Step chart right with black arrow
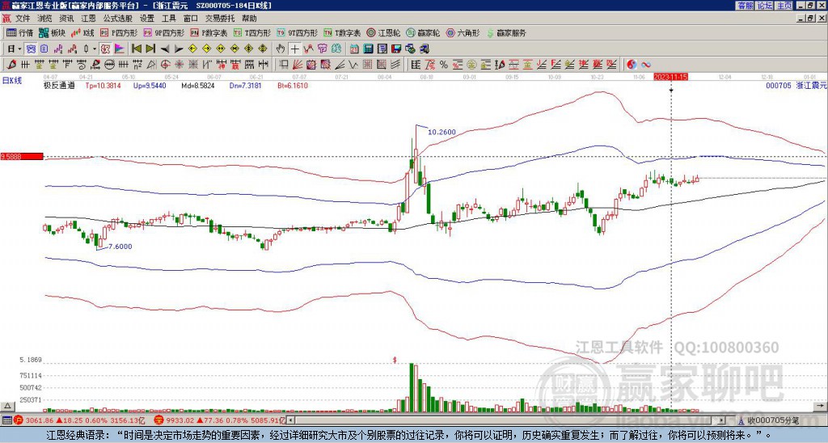 pos(179,49)
